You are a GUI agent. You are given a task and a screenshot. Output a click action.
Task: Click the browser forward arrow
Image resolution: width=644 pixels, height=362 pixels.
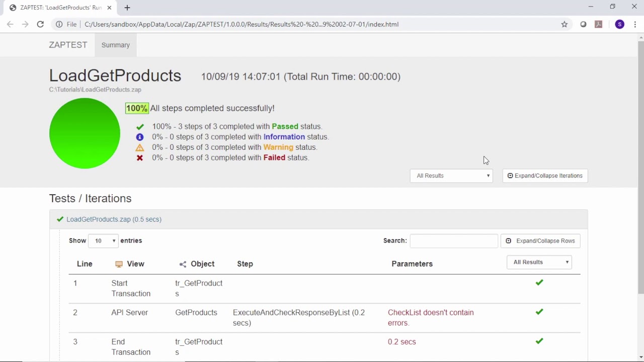[x=25, y=24]
